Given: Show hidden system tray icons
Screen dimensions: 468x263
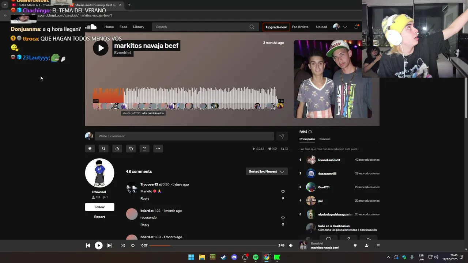Looking at the screenshot, I should 388,257.
